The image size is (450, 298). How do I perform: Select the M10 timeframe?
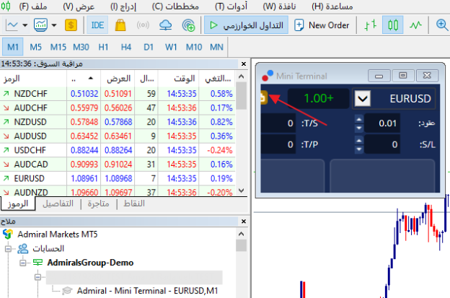[194, 47]
